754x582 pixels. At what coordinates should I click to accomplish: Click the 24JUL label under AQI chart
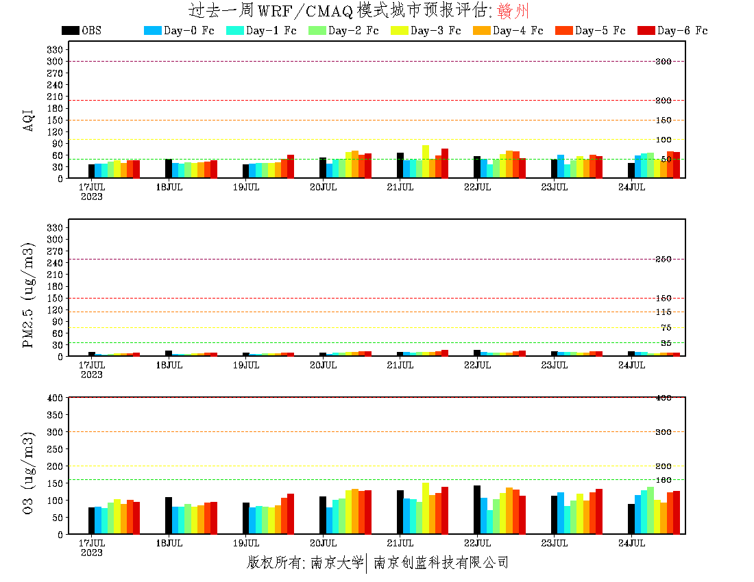click(x=631, y=188)
